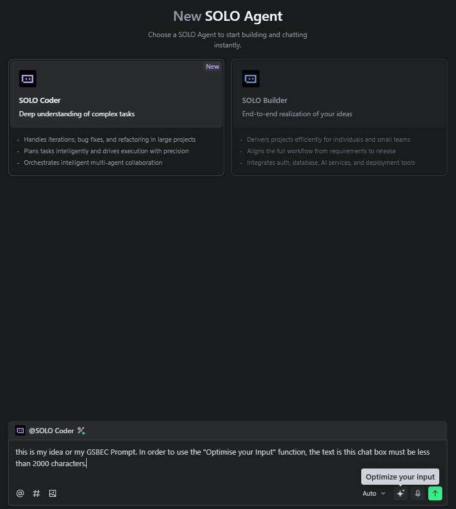Click the @ mention icon in chat box
This screenshot has width=456, height=509.
pos(20,493)
